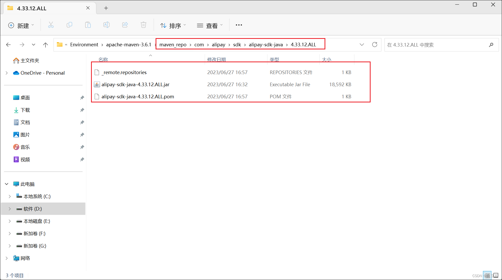Go up one folder level arrow
The height and width of the screenshot is (280, 502).
(46, 45)
